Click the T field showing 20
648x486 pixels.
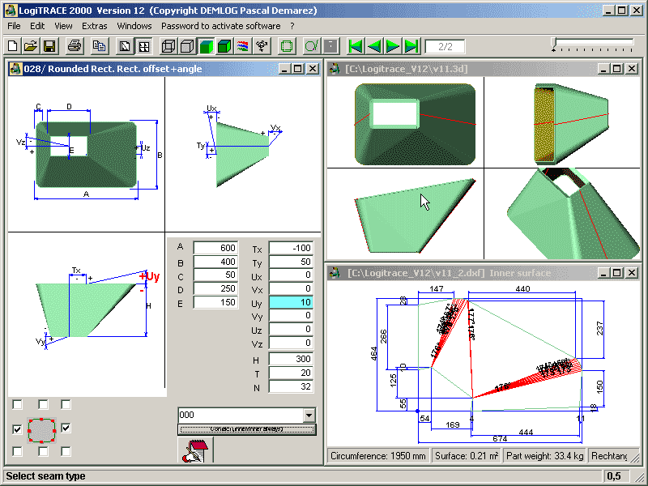point(291,373)
